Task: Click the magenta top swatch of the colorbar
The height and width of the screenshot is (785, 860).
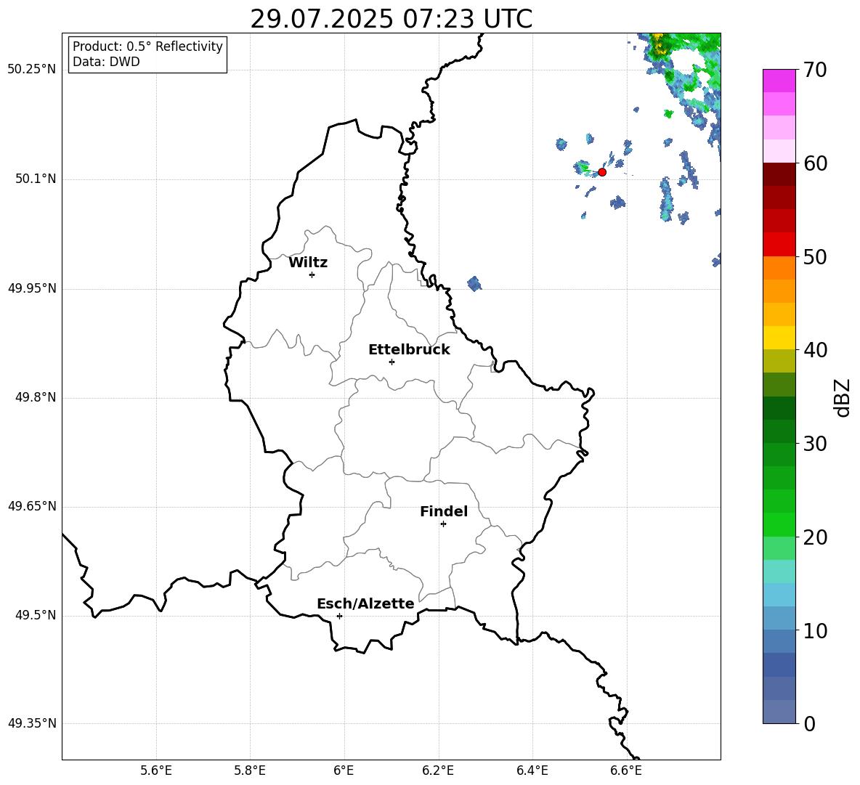Action: click(779, 81)
